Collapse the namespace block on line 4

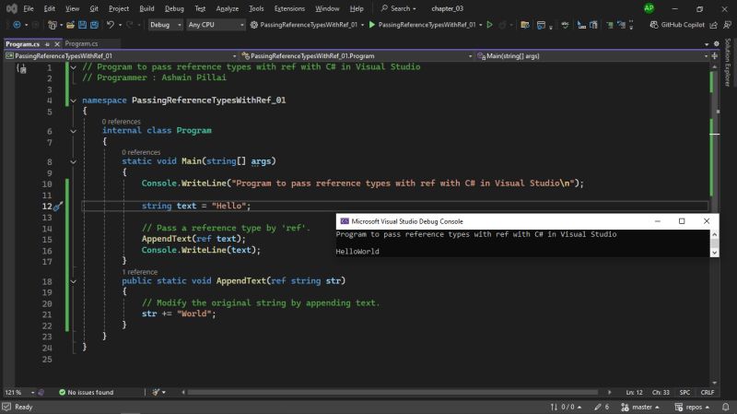[x=74, y=101]
